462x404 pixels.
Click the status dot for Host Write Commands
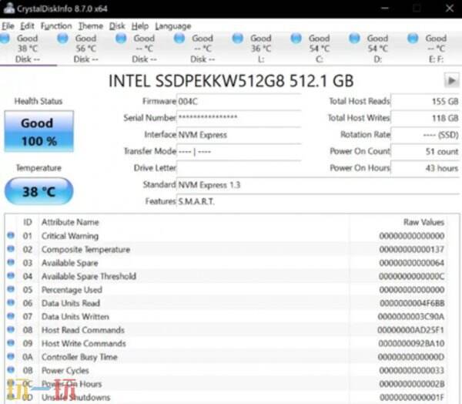point(11,343)
